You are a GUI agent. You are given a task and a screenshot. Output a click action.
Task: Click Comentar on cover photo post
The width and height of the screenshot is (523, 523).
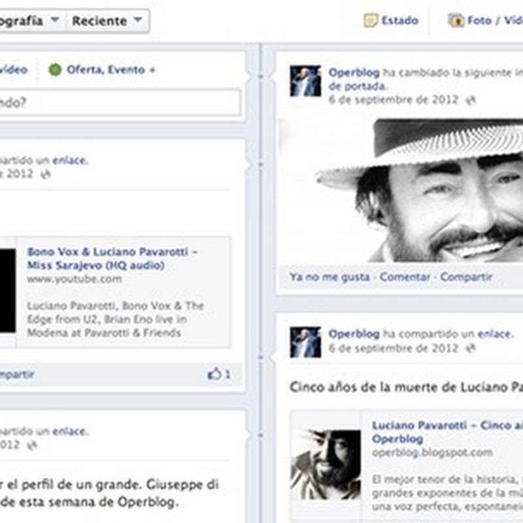405,277
